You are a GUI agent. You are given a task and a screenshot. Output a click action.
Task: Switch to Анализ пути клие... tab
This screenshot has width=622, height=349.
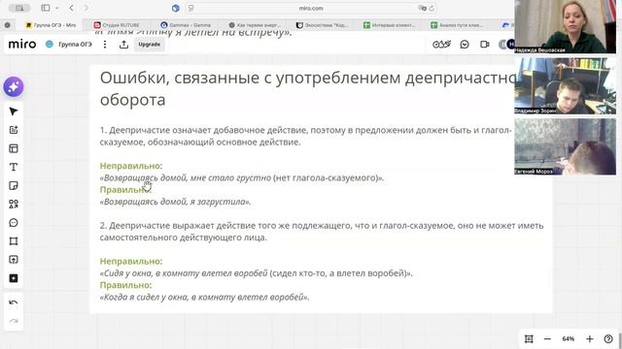point(457,25)
